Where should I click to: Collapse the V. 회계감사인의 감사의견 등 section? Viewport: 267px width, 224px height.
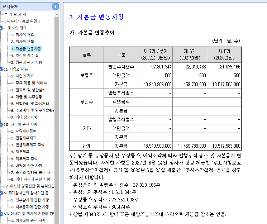click(1, 193)
